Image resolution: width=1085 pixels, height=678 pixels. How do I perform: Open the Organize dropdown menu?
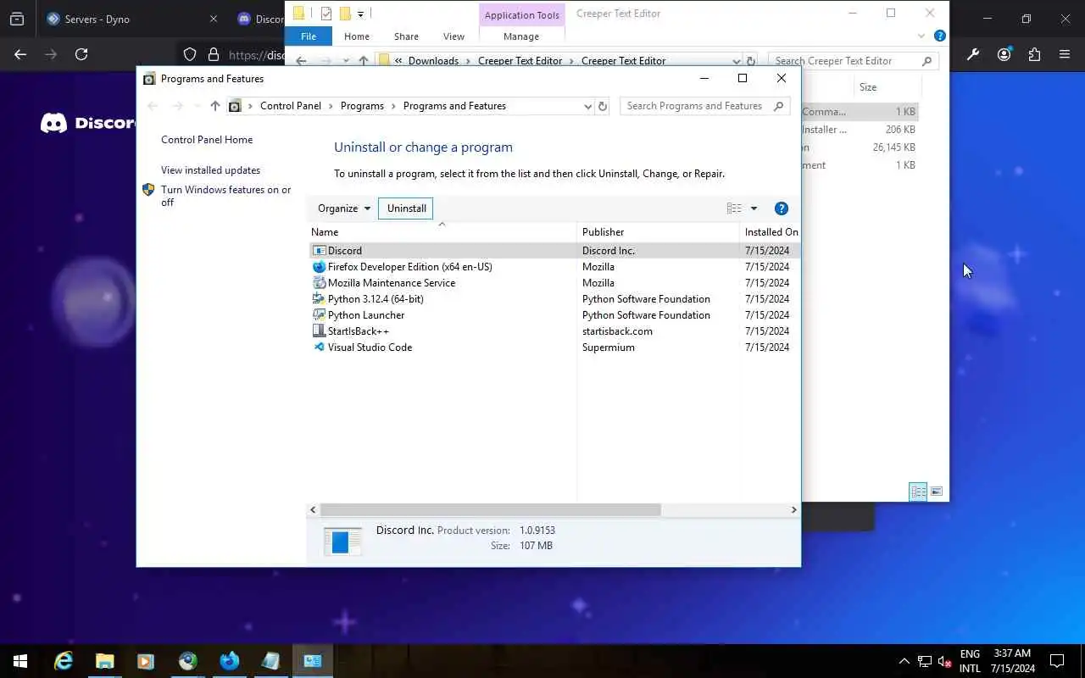[343, 208]
